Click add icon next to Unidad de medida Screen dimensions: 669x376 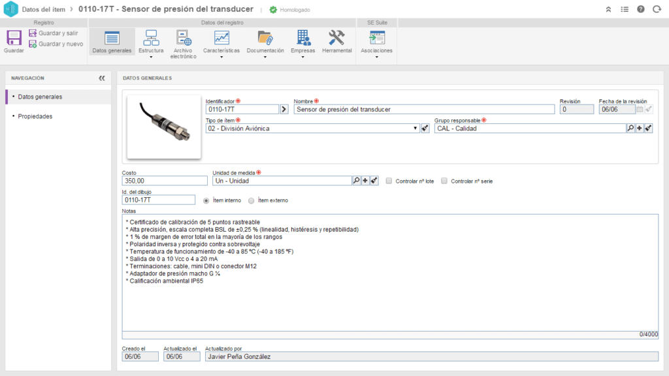pyautogui.click(x=365, y=181)
